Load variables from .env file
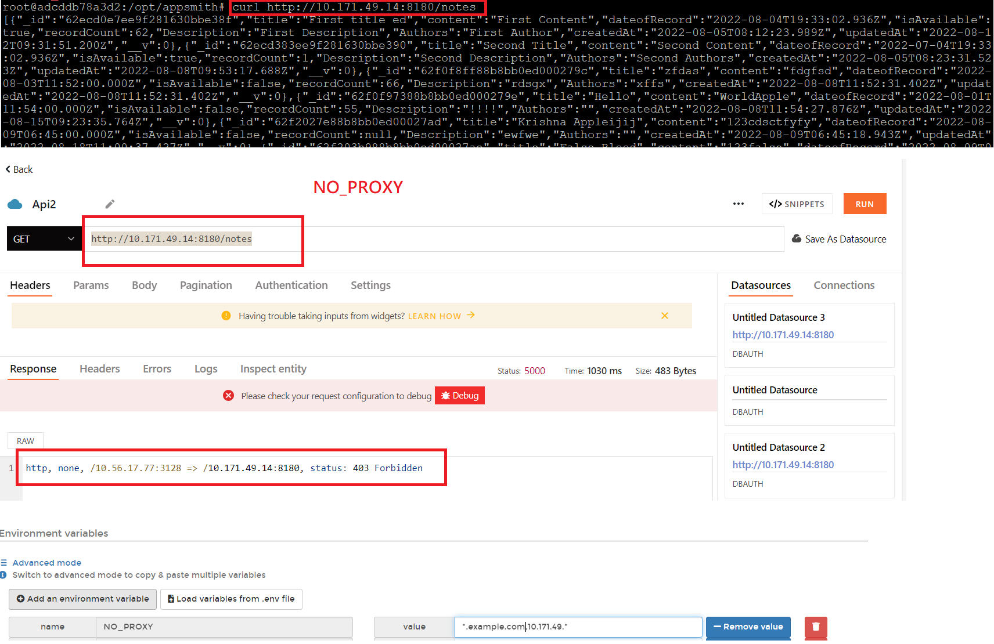The height and width of the screenshot is (644, 994). click(231, 599)
